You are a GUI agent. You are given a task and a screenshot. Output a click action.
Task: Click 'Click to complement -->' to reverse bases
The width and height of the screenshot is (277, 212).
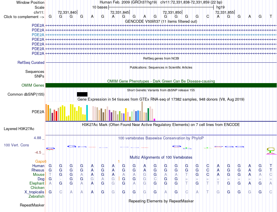[x=24, y=17]
